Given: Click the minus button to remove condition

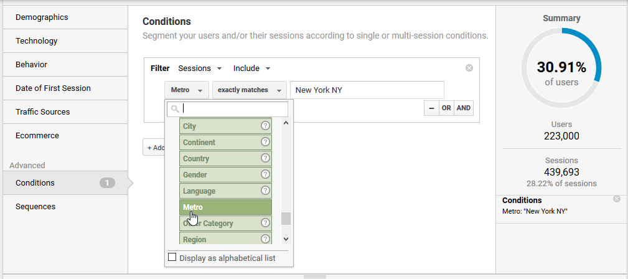Looking at the screenshot, I should coord(431,108).
